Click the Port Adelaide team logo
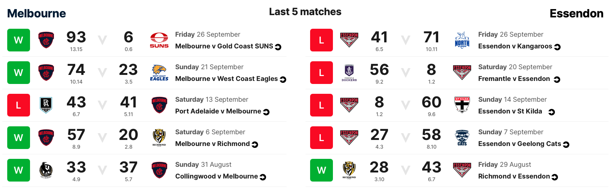The width and height of the screenshot is (613, 191). [x=46, y=105]
